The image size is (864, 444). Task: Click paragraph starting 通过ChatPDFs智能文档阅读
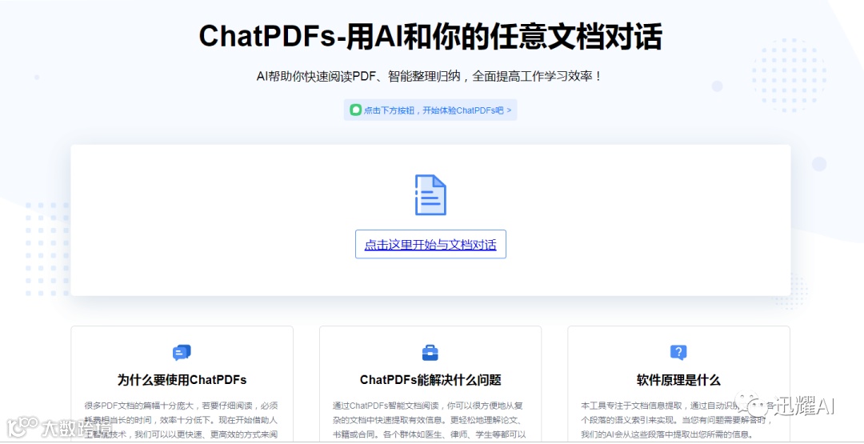[x=428, y=420]
